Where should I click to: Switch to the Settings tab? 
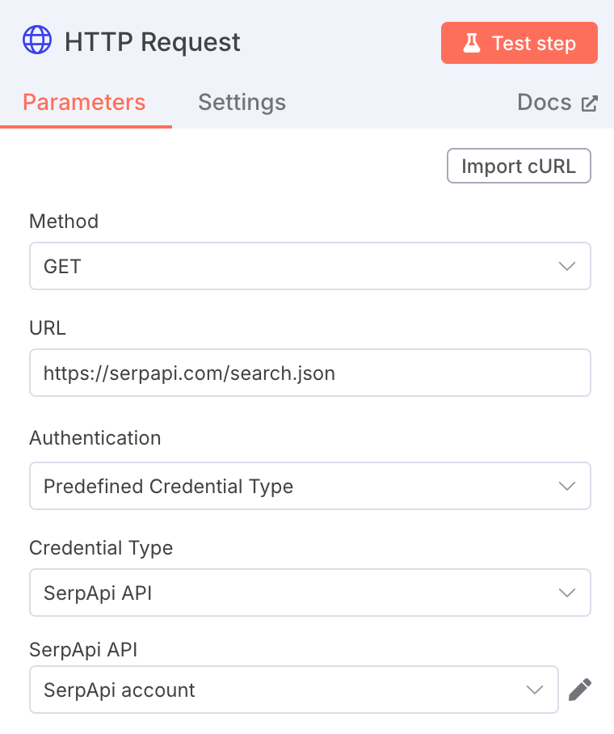pos(242,102)
